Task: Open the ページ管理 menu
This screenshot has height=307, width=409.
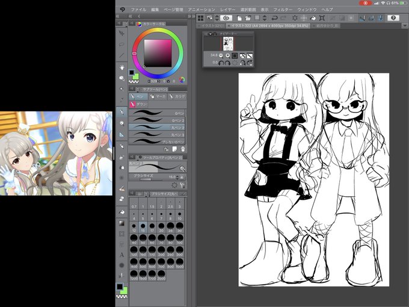Action: (173, 10)
